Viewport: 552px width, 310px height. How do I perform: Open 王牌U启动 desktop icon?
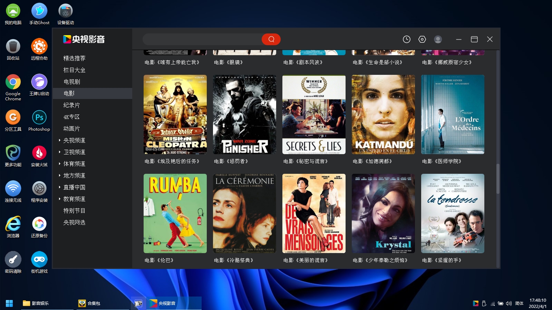(39, 85)
